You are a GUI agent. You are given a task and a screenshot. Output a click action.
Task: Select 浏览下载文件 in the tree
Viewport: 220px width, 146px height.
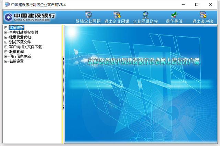tap(20, 42)
